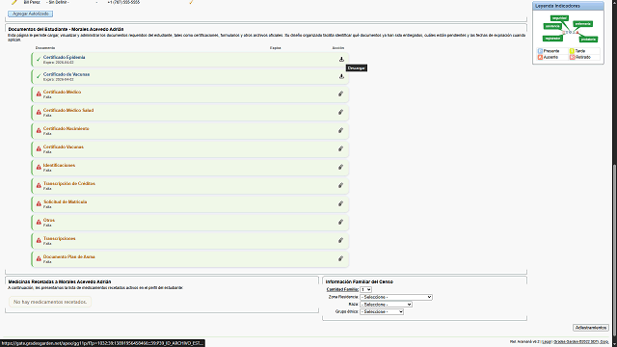
Task: Click the Cantidad Familia label link
Action: 342,289
